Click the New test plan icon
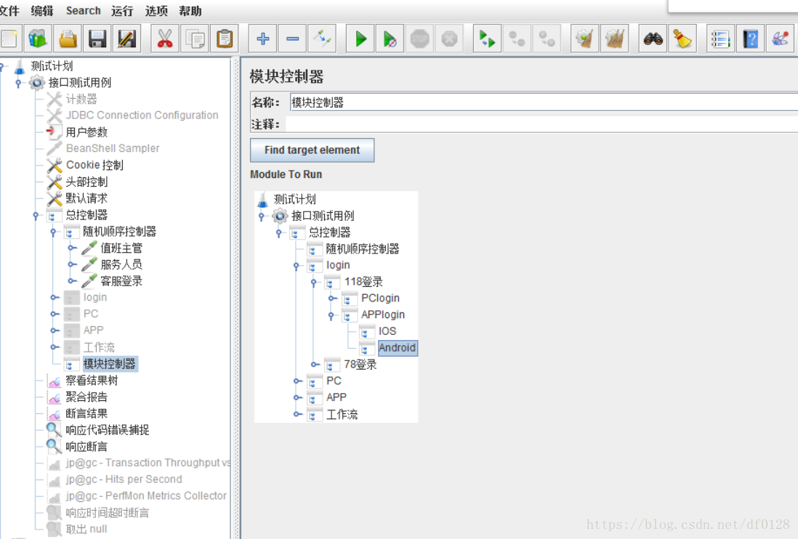This screenshot has width=798, height=539. point(9,38)
